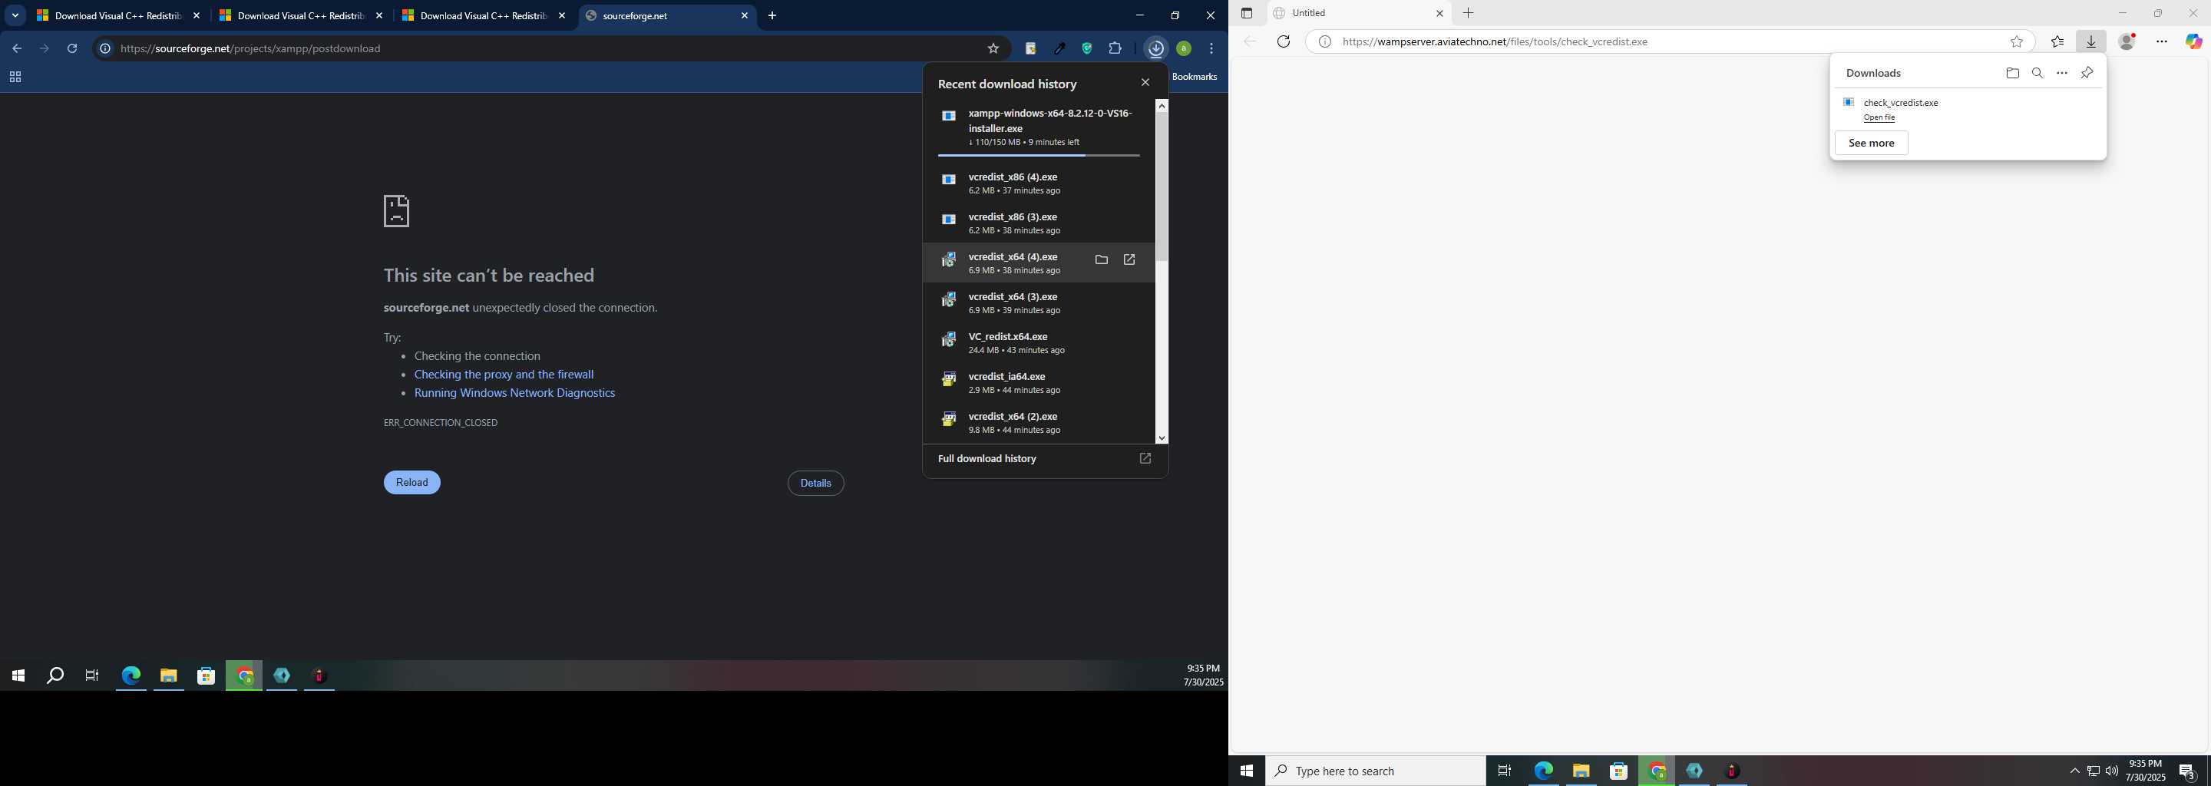
Task: Pin the Edge Downloads panel
Action: (2087, 73)
